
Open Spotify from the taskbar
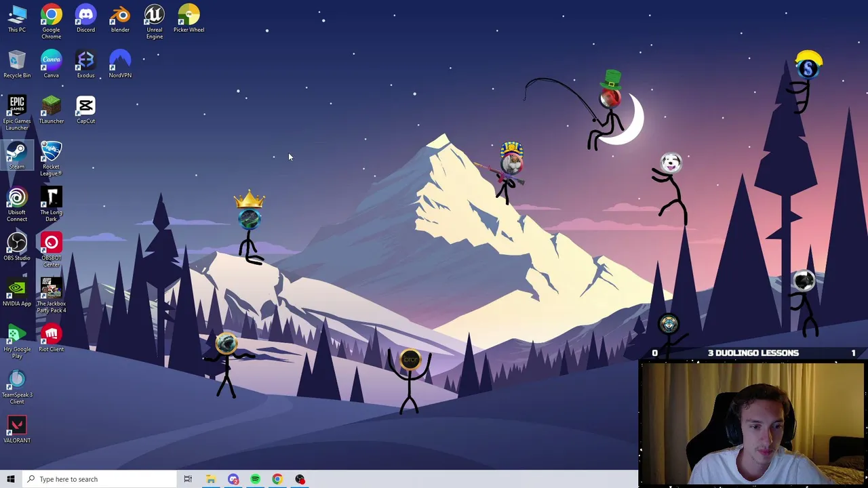point(255,479)
